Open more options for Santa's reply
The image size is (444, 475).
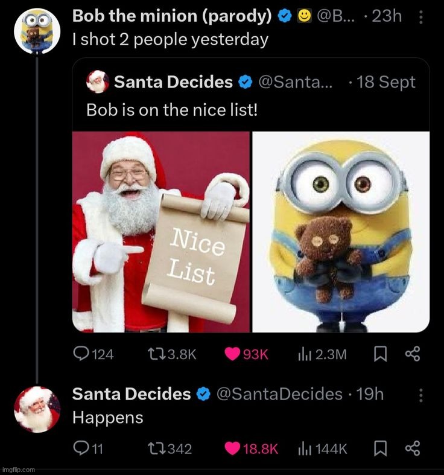point(420,395)
